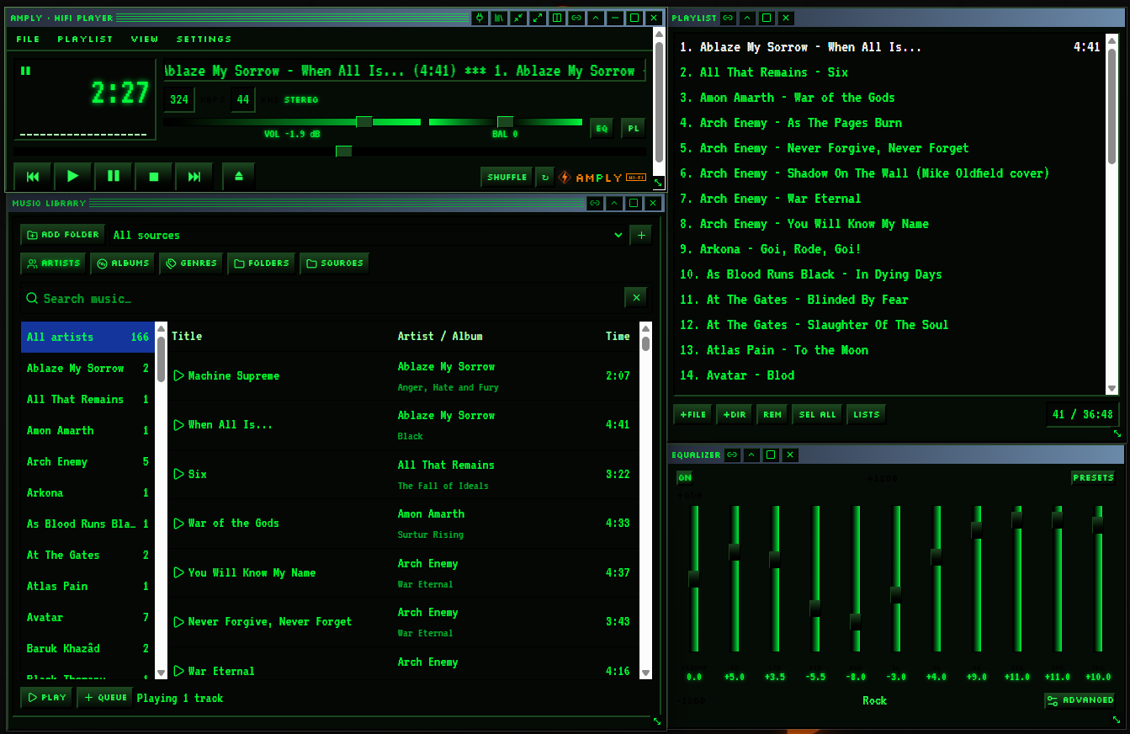Open the VIEW menu
The image size is (1130, 734).
point(145,39)
